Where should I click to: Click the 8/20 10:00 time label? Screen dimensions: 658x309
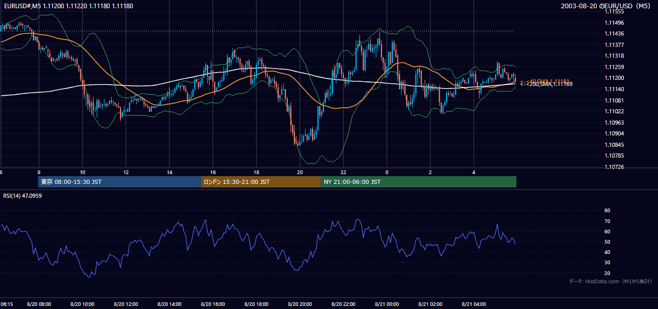coord(82,304)
